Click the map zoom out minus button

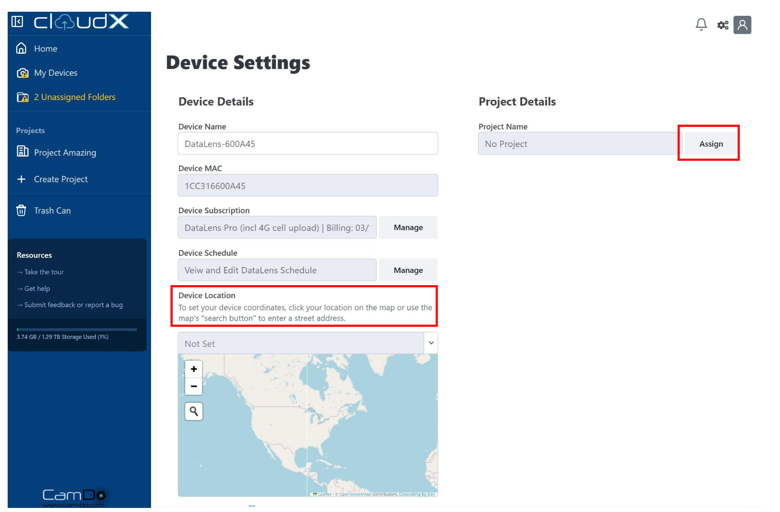coord(194,387)
